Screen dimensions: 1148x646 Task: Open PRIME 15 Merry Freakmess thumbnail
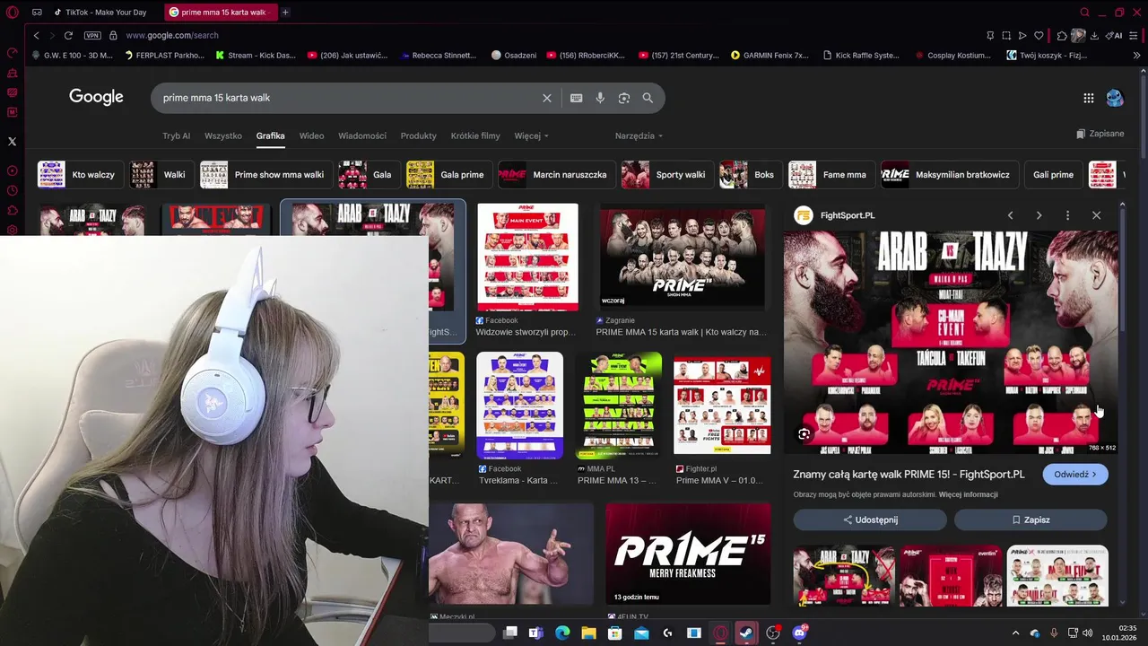(x=688, y=554)
